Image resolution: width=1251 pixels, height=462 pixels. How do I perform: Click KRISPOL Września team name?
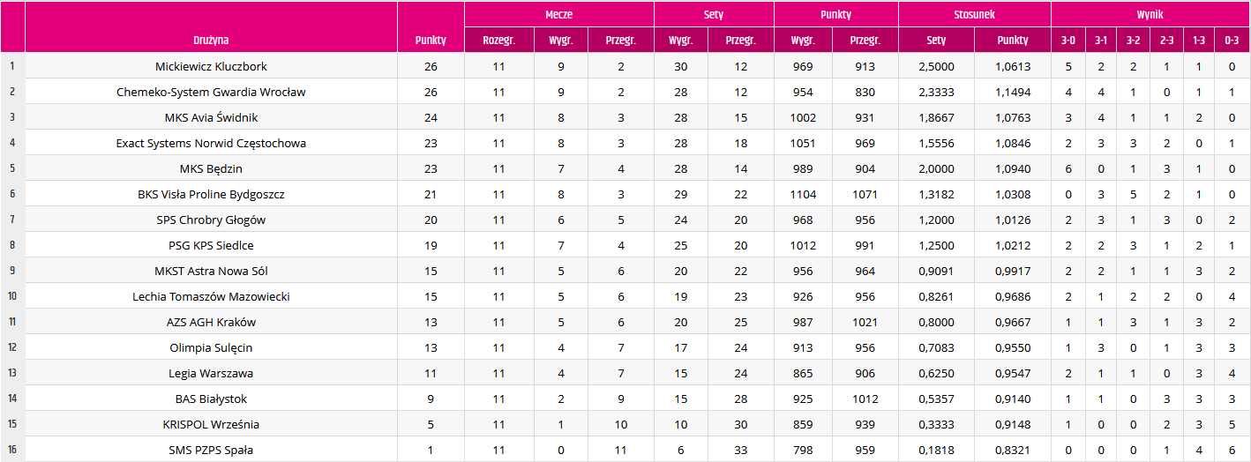point(211,424)
